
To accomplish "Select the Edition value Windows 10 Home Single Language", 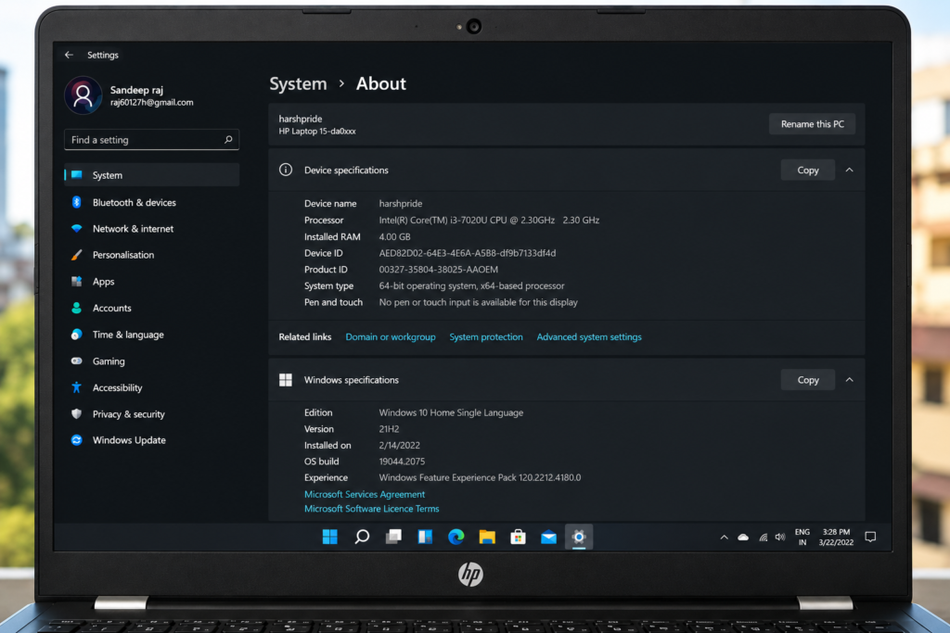I will click(x=452, y=412).
